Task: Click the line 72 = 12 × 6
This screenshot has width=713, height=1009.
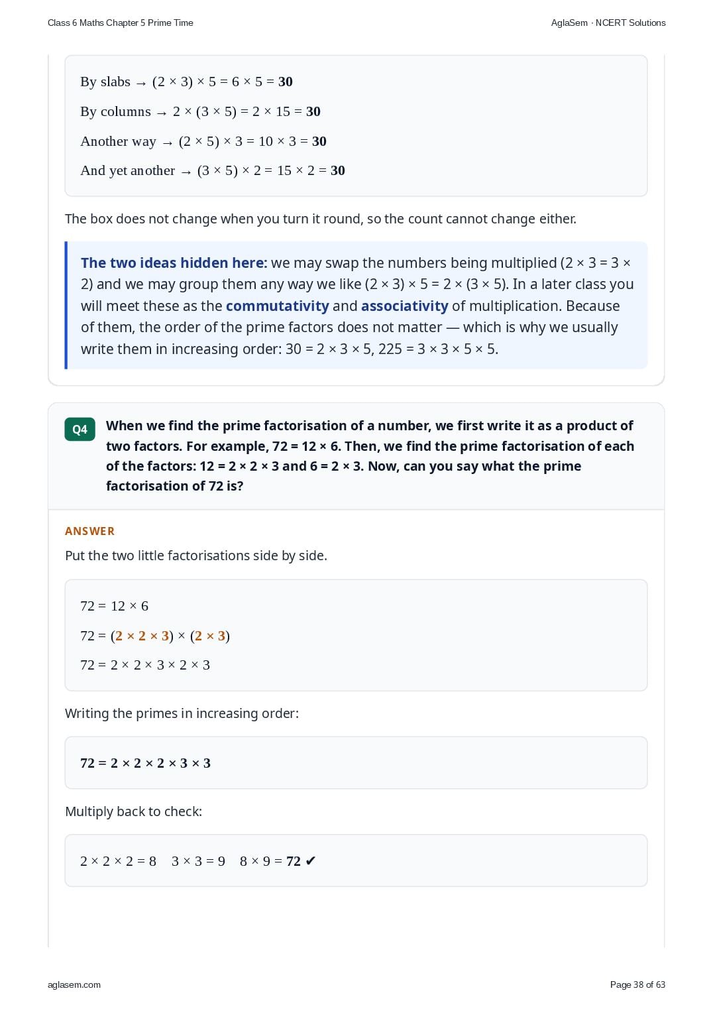Action: (x=114, y=606)
